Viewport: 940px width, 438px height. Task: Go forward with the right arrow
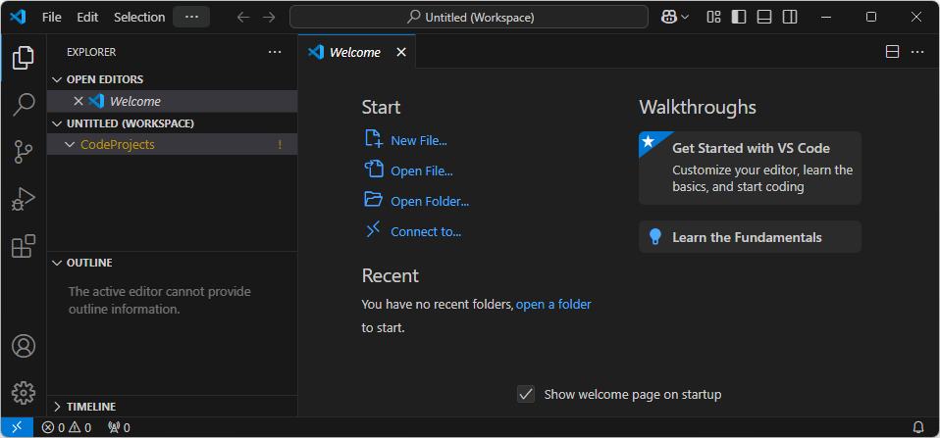[x=269, y=18]
